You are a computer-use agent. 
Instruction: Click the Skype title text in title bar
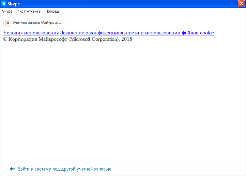(x=14, y=4)
